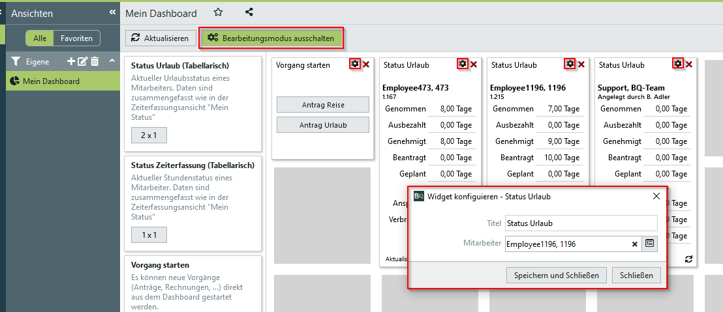Switch view filter to Favoriten
The width and height of the screenshot is (723, 312).
pyautogui.click(x=76, y=38)
